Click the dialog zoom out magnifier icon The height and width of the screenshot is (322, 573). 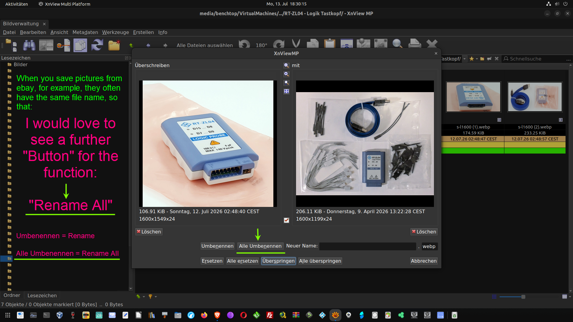(x=286, y=65)
